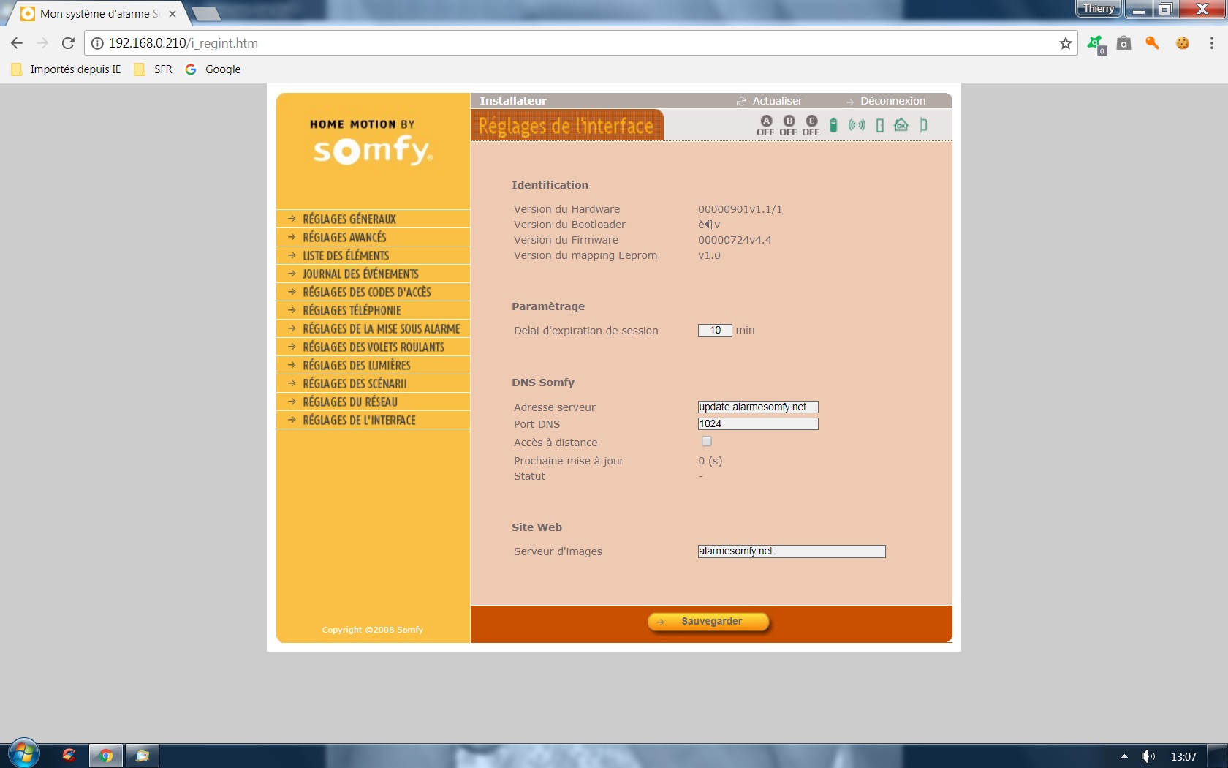
Task: Click the session expiration delay field
Action: point(715,331)
